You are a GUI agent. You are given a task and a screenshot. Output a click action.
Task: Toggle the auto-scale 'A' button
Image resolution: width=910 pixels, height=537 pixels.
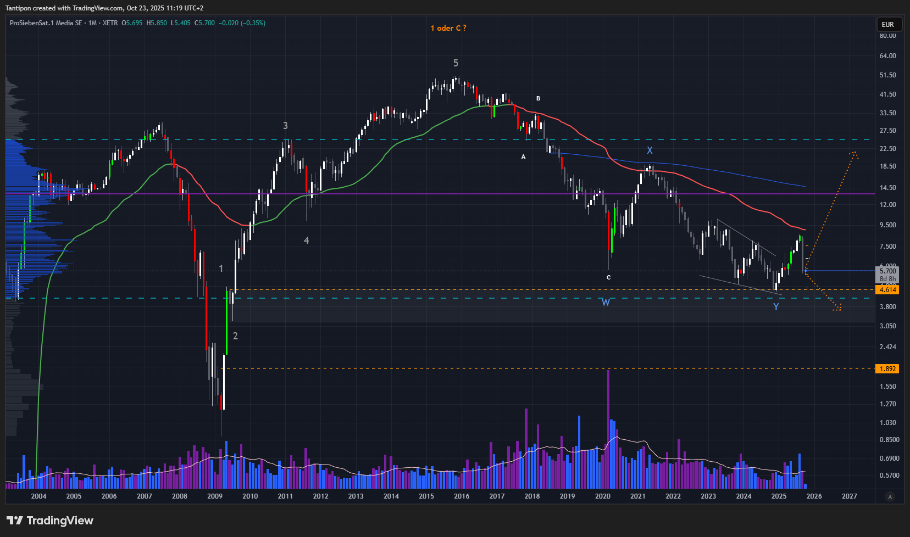(x=890, y=496)
